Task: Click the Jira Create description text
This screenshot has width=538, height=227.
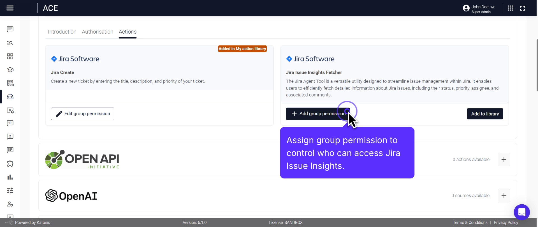Action: (128, 81)
